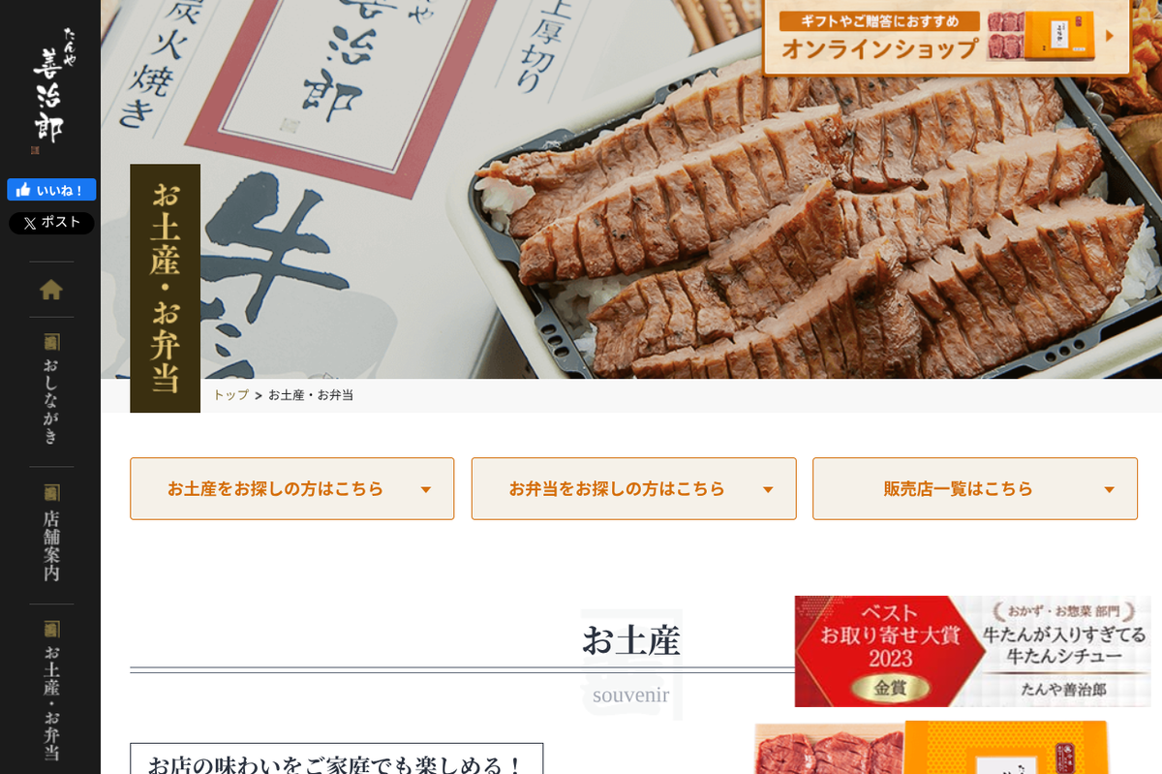This screenshot has width=1162, height=774.
Task: Click the icon above おしながき
Action: pyautogui.click(x=51, y=342)
